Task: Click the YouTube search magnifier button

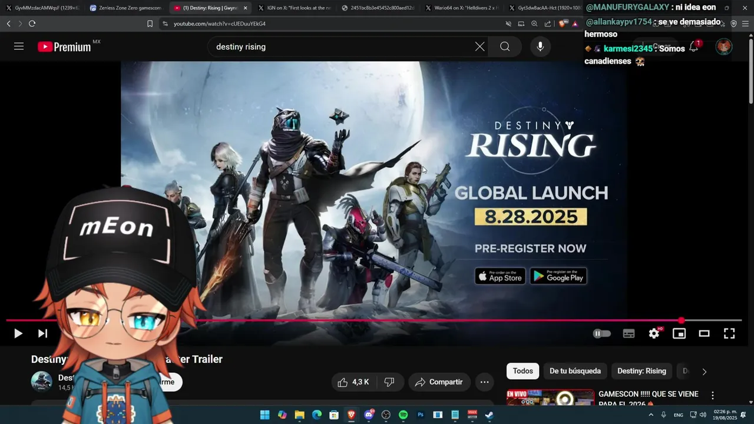Action: click(x=505, y=47)
